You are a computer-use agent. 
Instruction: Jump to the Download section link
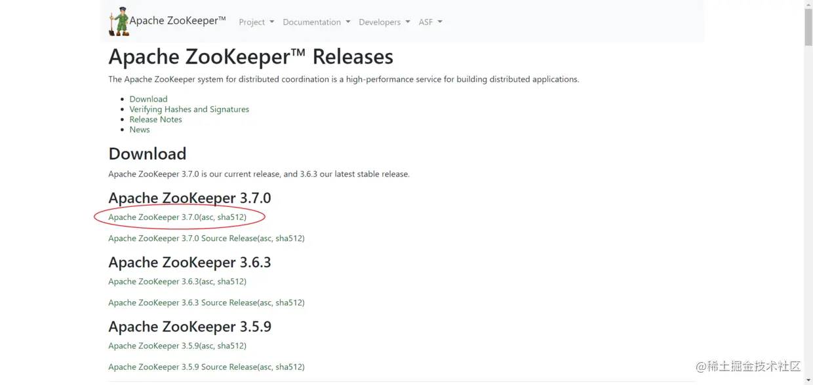[148, 99]
